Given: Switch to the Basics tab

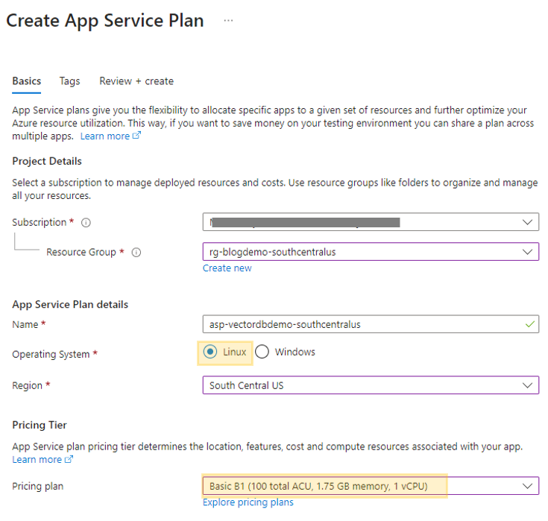Looking at the screenshot, I should 27,81.
